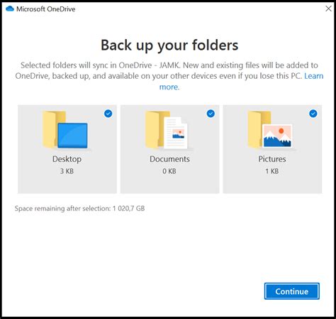Uncheck the Documents folder checkmark
This screenshot has width=336, height=319.
(211, 114)
